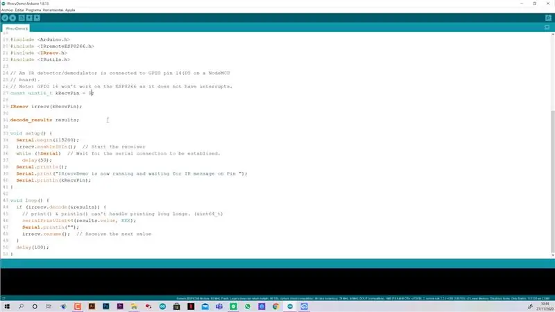The image size is (555, 312).
Task: Open a sketch using the up-arrow toolbar icon
Action: (x=29, y=18)
